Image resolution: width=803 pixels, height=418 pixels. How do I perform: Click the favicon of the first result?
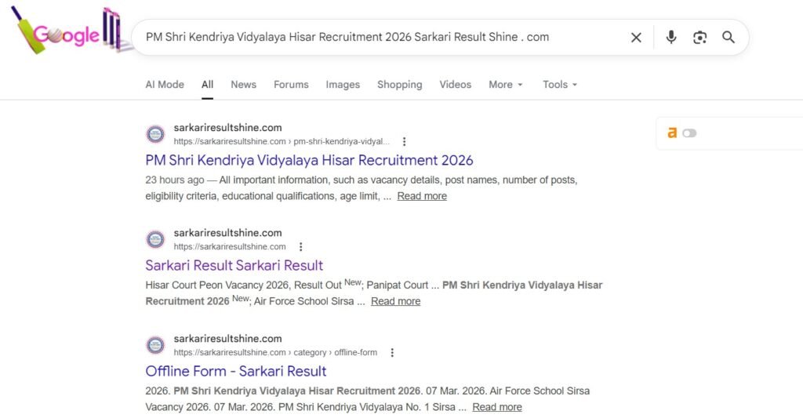pyautogui.click(x=155, y=134)
